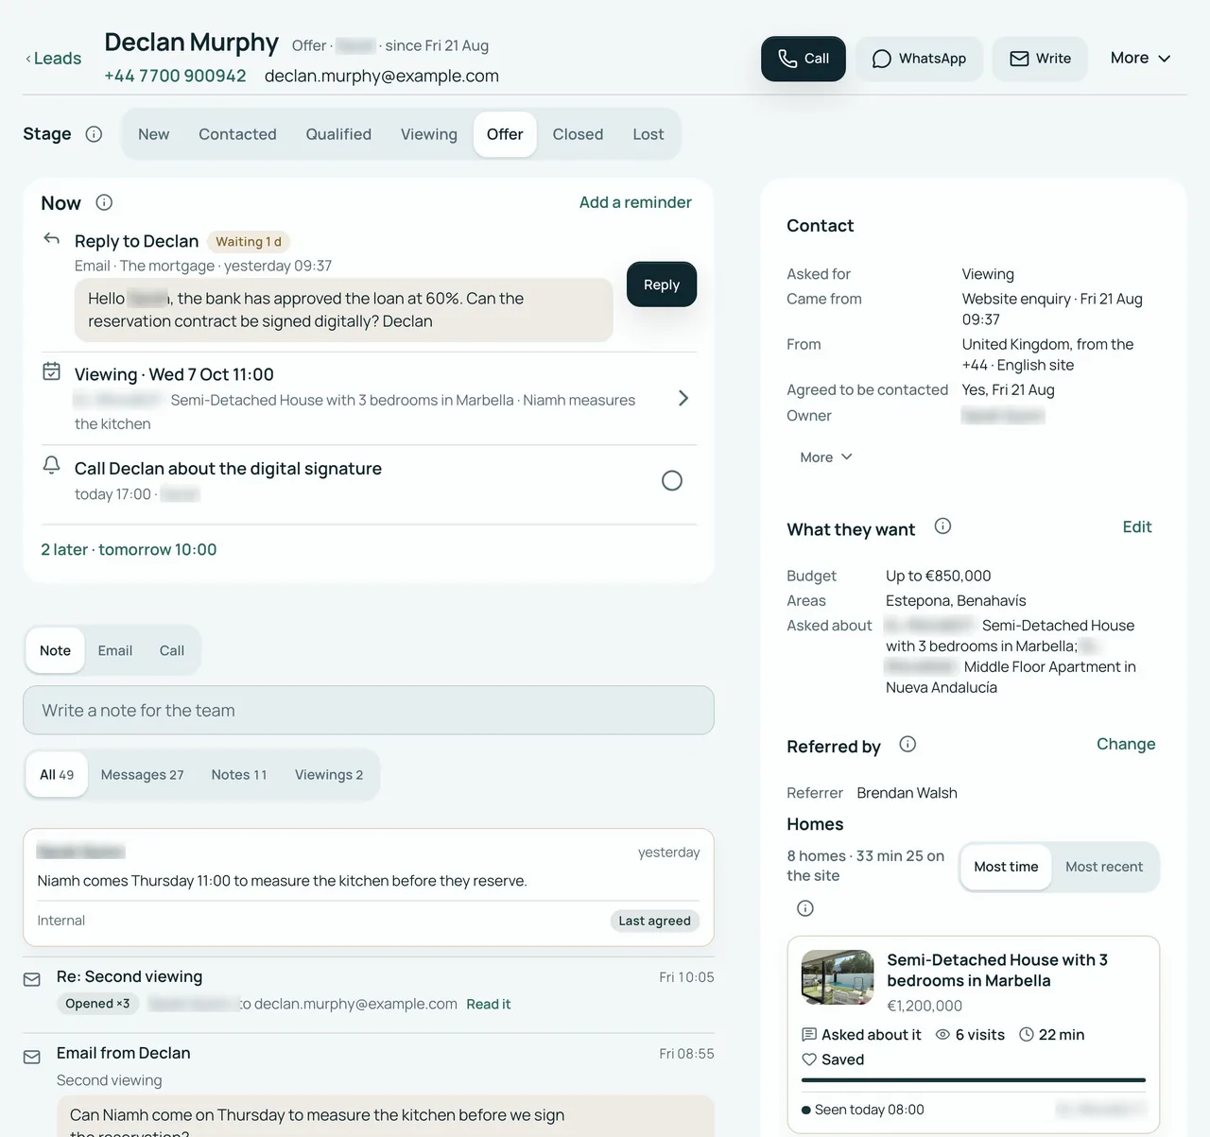Image resolution: width=1210 pixels, height=1137 pixels.
Task: Edit What they want preferences
Action: click(1137, 527)
